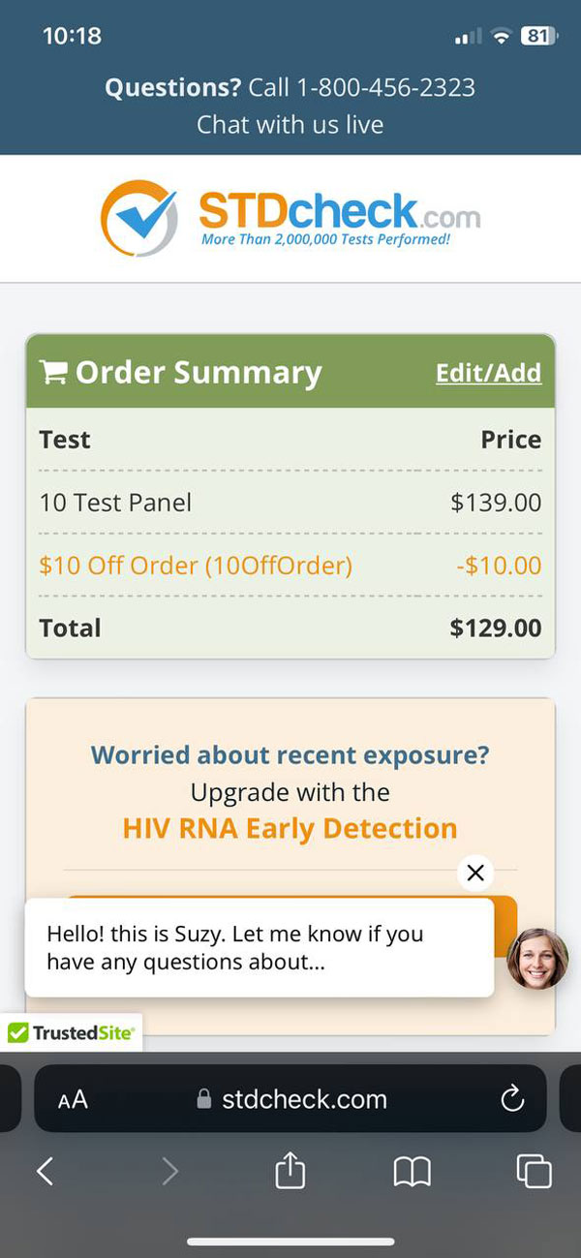Image resolution: width=581 pixels, height=1258 pixels.
Task: Open chat via Suzy's avatar photo
Action: click(x=537, y=959)
